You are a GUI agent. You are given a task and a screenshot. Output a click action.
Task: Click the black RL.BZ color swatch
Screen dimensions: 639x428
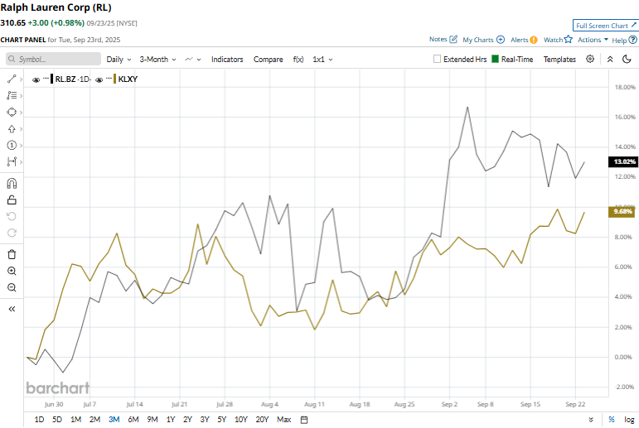(51, 79)
